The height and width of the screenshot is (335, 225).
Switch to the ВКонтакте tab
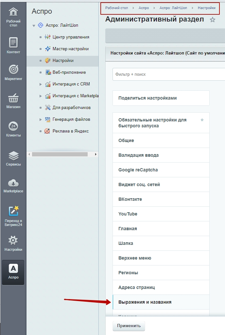(x=161, y=199)
